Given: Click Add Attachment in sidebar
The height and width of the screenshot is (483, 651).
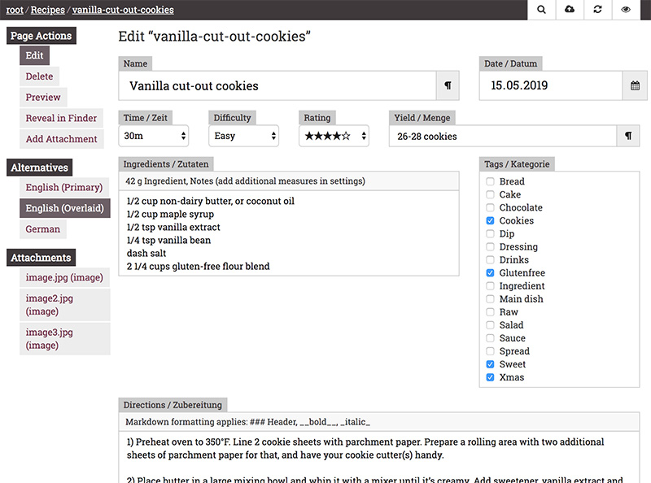Looking at the screenshot, I should click(61, 139).
